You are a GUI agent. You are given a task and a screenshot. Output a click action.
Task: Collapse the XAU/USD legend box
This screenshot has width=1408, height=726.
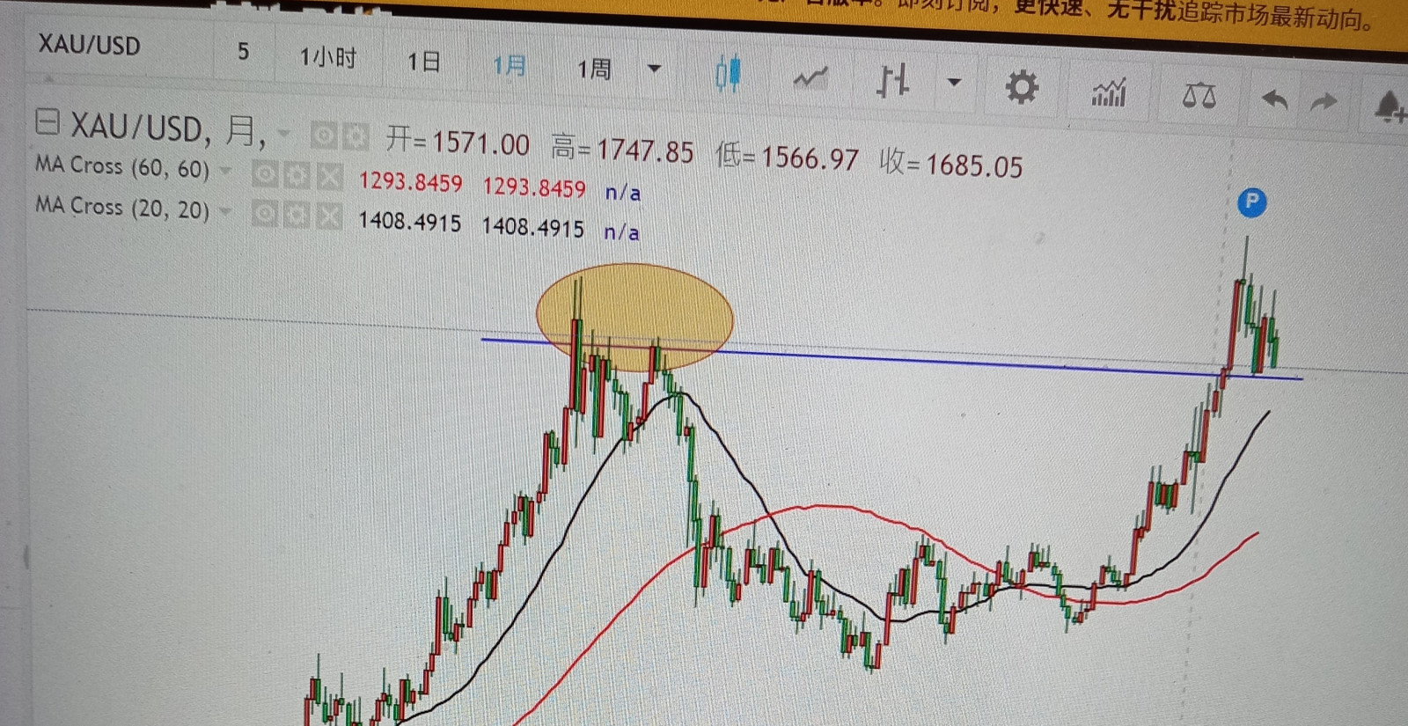coord(48,121)
